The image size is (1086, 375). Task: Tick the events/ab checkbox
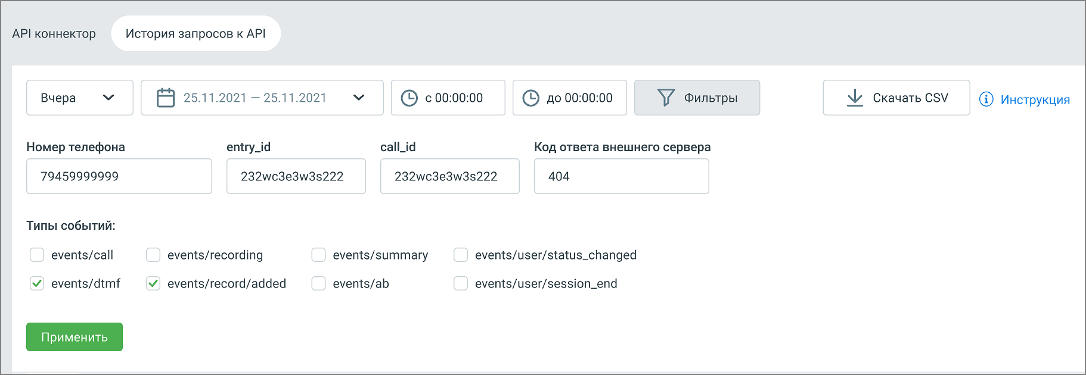pyautogui.click(x=319, y=283)
